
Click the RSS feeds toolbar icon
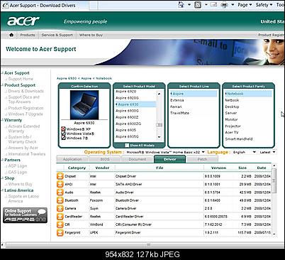click(x=198, y=5)
